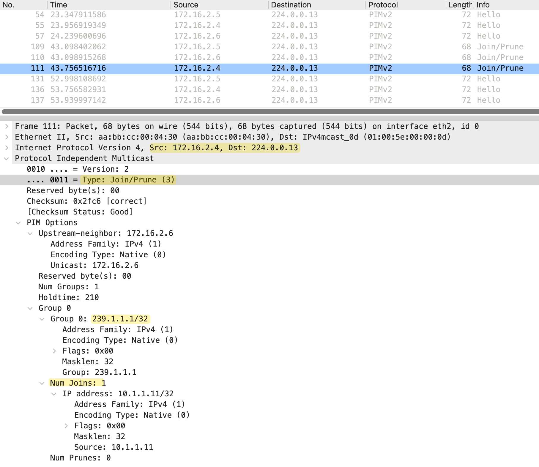Select packet 54 Hello row
This screenshot has width=539, height=467.
(x=208, y=15)
